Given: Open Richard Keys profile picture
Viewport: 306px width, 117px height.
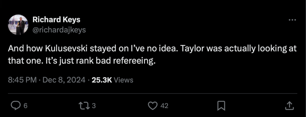Looking at the screenshot, I should pos(18,25).
